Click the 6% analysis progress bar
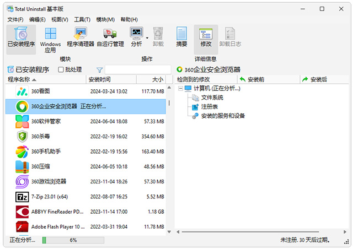This screenshot has height=249, width=353. pos(73,240)
